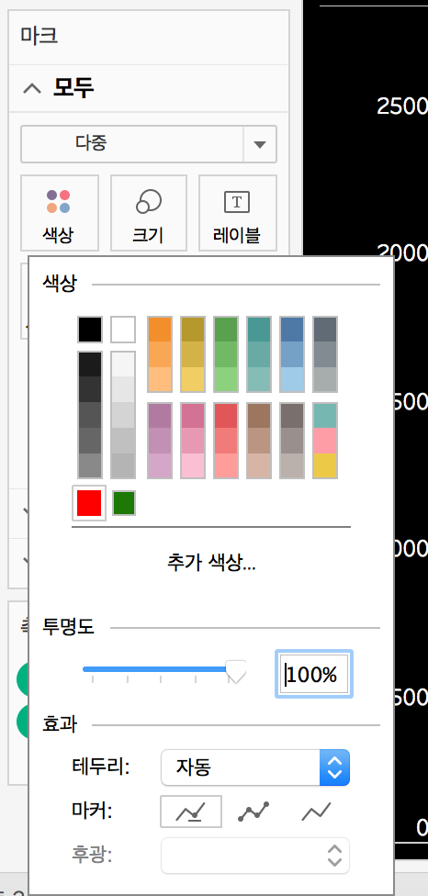The image size is (428, 896).
Task: Pick the dark slate gray swatch
Action: tap(325, 330)
